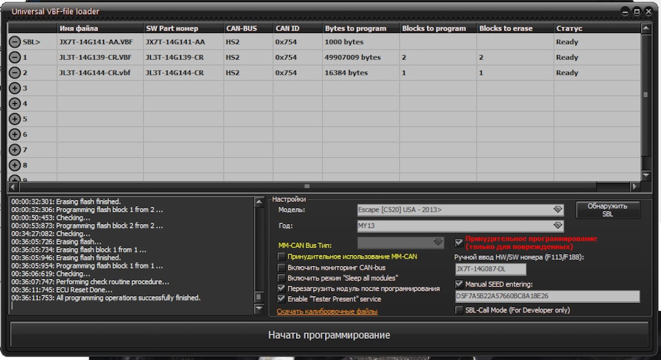This screenshot has height=360, width=661.
Task: Toggle "Sleep all modules" mode checkbox
Action: 281,278
